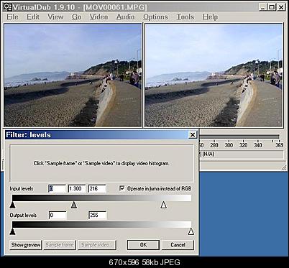Select the input black point slider triangle
Viewport: 289px width, 268px height.
[x=12, y=205]
